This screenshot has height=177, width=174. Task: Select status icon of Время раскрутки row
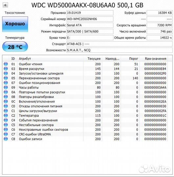6,69
